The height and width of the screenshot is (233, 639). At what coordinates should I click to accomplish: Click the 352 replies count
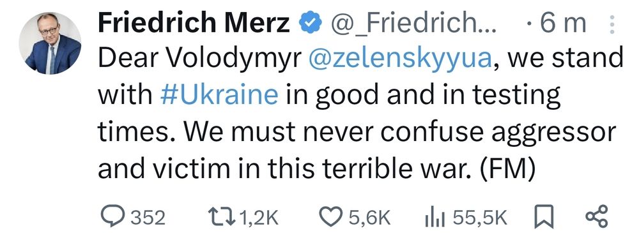pyautogui.click(x=148, y=218)
